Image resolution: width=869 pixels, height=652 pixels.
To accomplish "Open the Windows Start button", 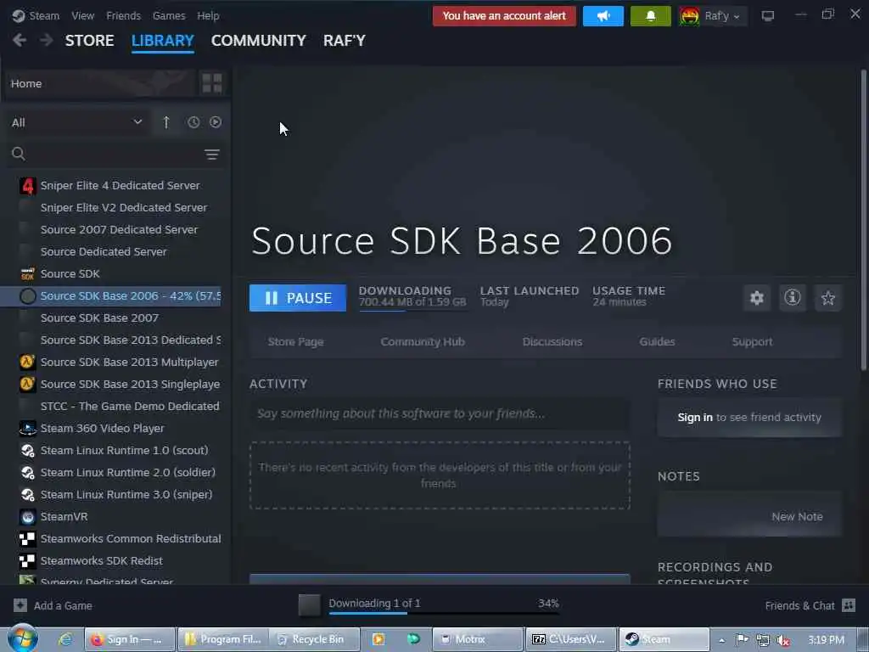I will coord(22,638).
